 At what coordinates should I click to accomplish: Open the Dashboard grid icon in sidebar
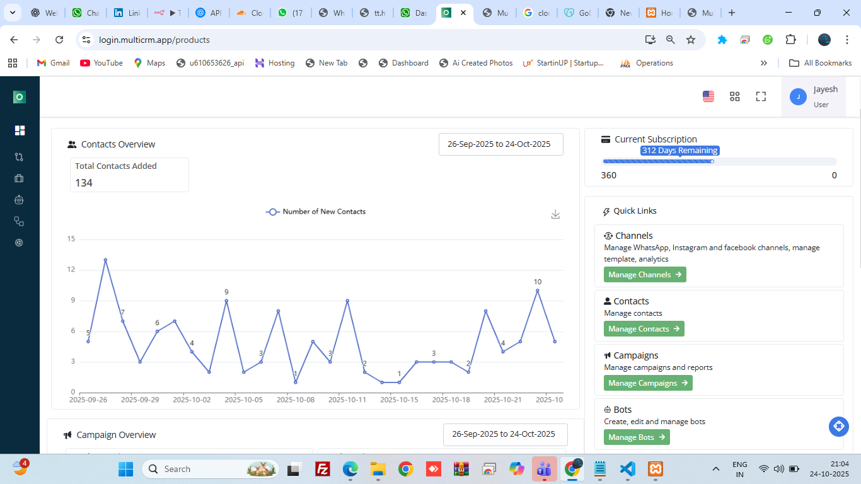pos(19,130)
